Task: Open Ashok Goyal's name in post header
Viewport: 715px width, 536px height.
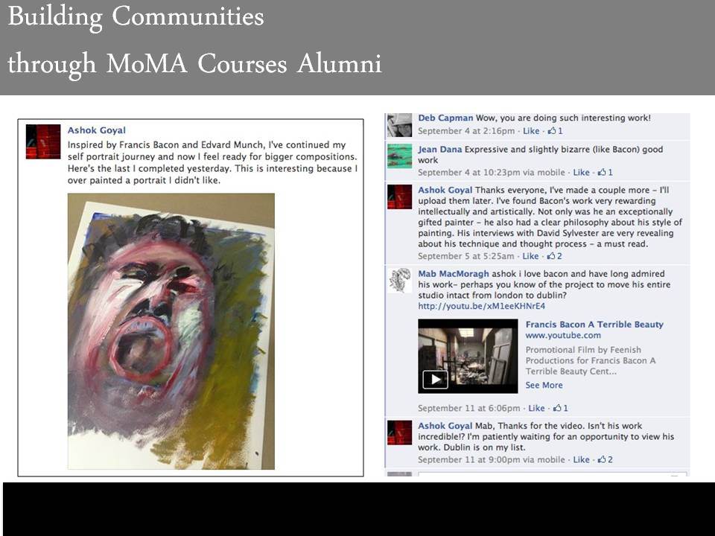Action: (x=97, y=130)
